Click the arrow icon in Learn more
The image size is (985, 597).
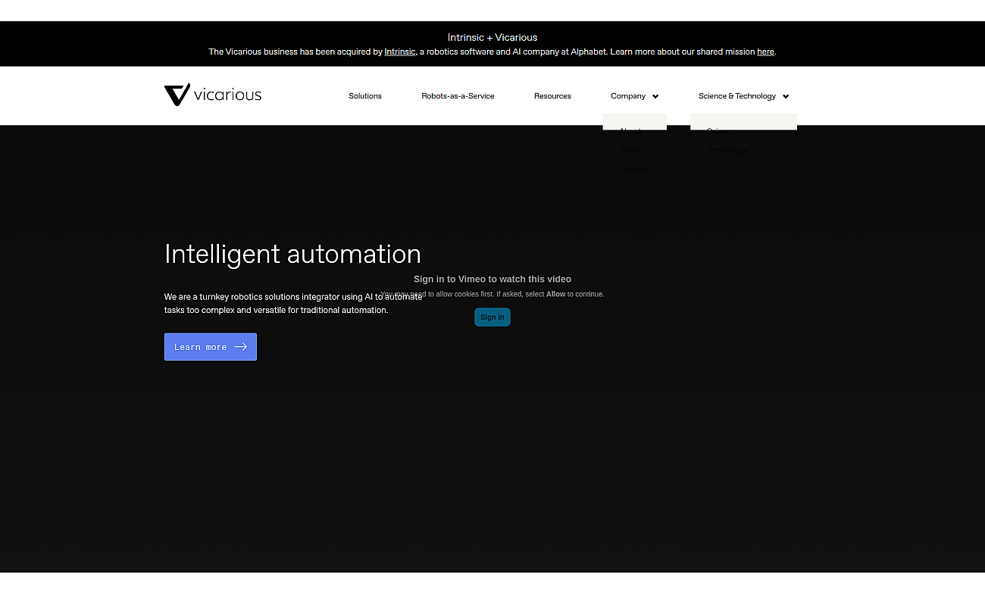[x=241, y=347]
